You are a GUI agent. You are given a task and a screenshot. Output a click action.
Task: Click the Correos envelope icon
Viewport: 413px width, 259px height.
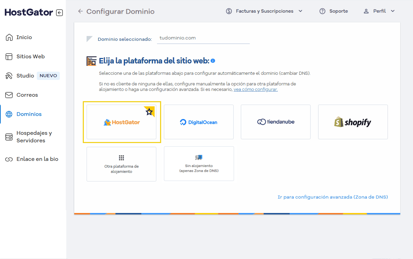9,95
